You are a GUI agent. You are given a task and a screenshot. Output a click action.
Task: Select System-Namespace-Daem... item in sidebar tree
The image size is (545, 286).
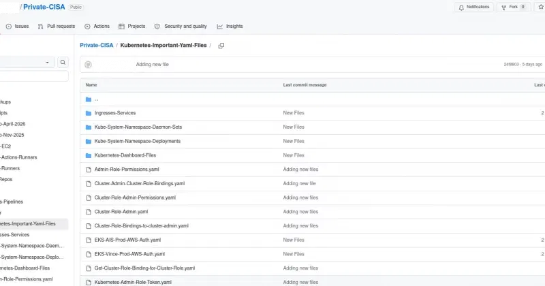coord(32,246)
